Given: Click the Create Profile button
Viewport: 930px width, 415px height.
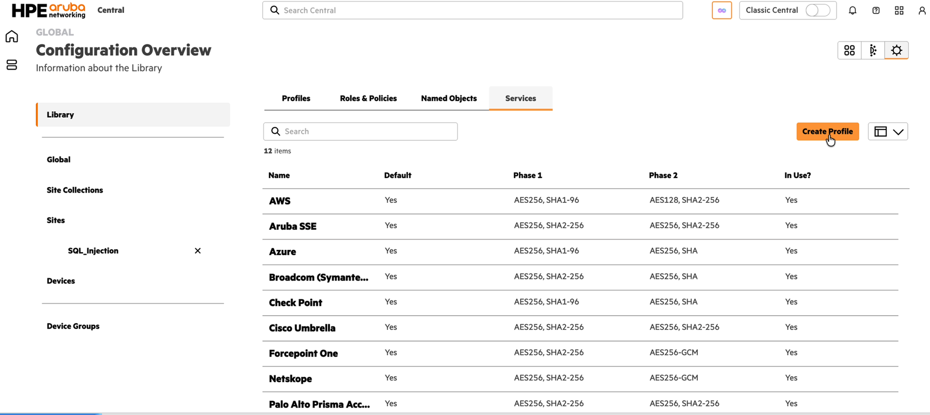Looking at the screenshot, I should click(x=827, y=132).
